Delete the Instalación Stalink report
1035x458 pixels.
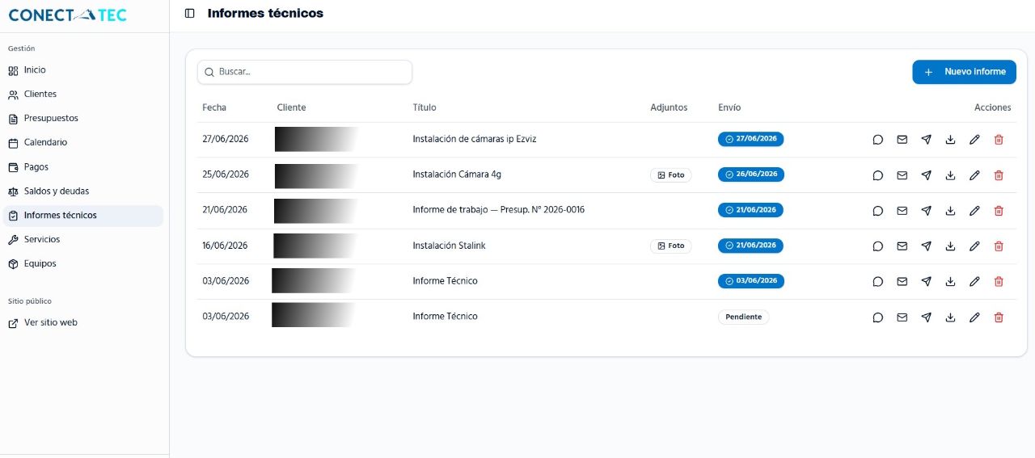coord(999,246)
